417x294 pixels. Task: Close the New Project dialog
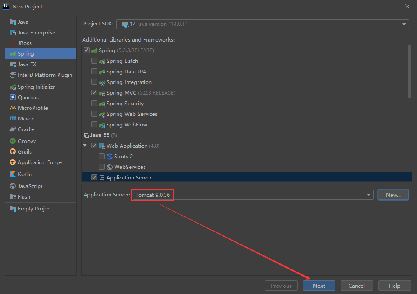407,6
